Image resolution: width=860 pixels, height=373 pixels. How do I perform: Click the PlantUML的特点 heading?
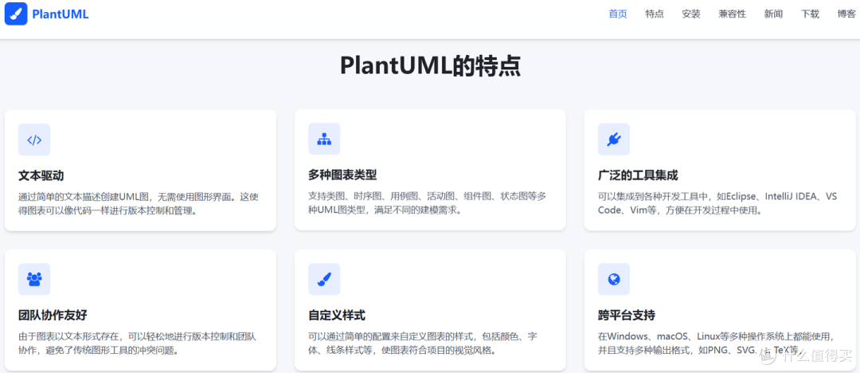tap(430, 66)
